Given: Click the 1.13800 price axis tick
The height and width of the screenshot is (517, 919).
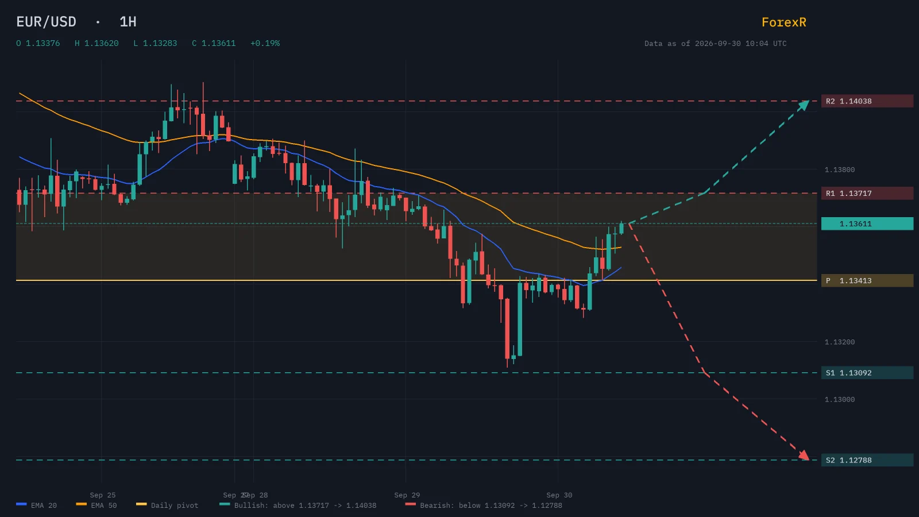Looking at the screenshot, I should tap(840, 169).
